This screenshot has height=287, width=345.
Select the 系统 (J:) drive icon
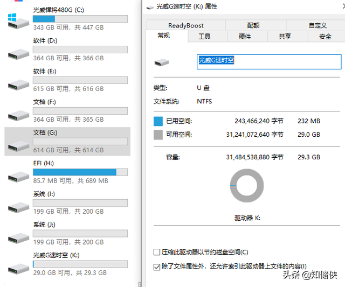pos(18,238)
